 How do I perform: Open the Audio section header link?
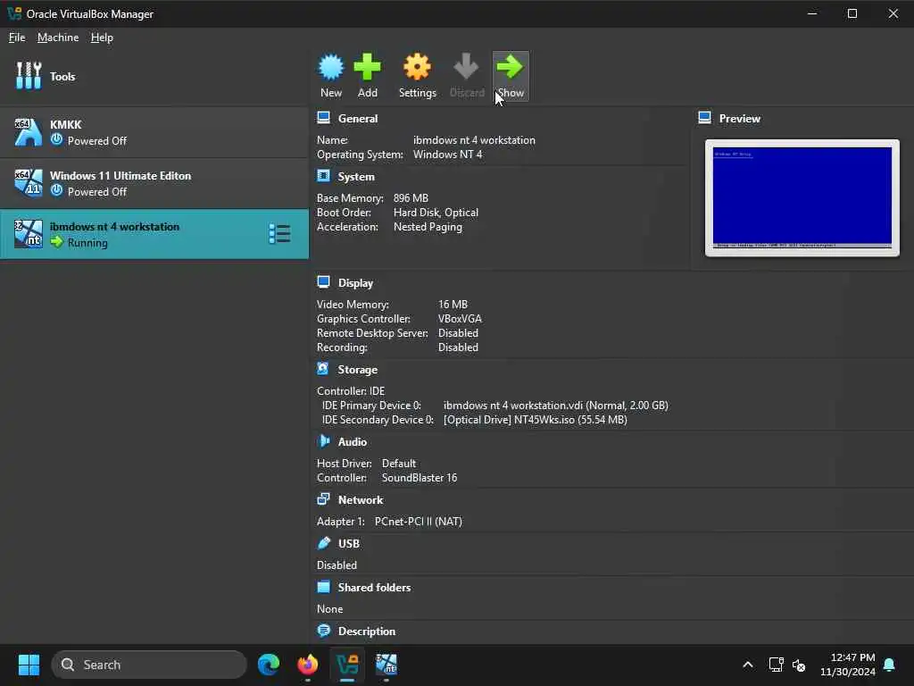[352, 441]
